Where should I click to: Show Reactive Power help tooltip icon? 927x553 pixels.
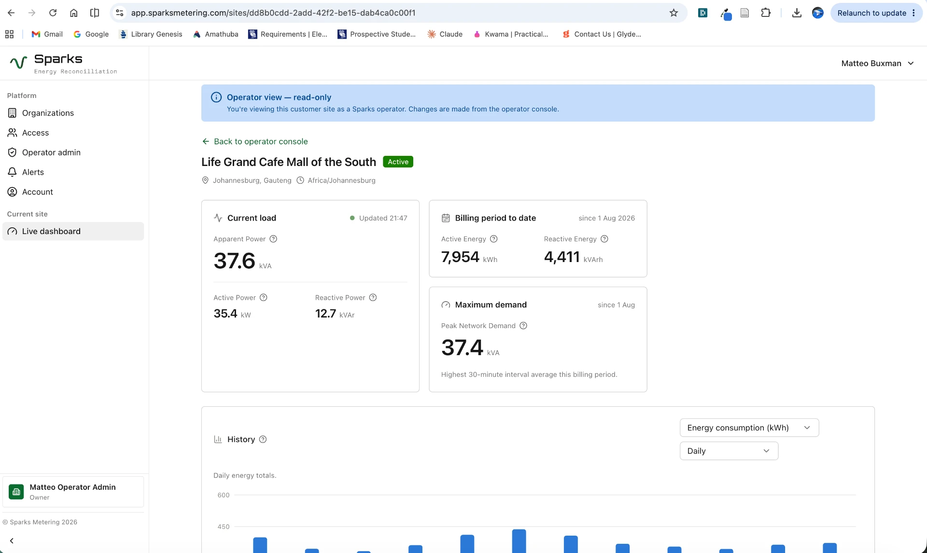373,298
